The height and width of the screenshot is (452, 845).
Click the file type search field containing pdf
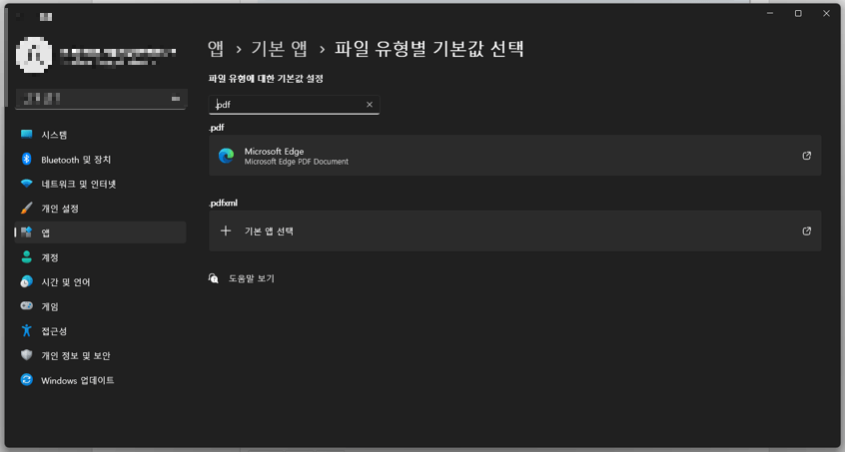click(295, 105)
